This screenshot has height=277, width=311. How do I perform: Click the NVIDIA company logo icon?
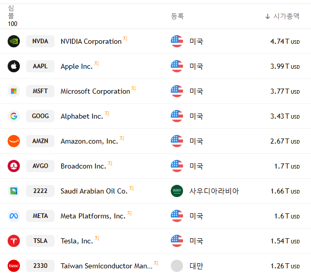pyautogui.click(x=14, y=41)
